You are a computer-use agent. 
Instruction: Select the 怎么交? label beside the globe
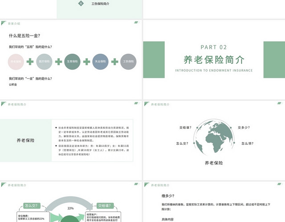182,143
